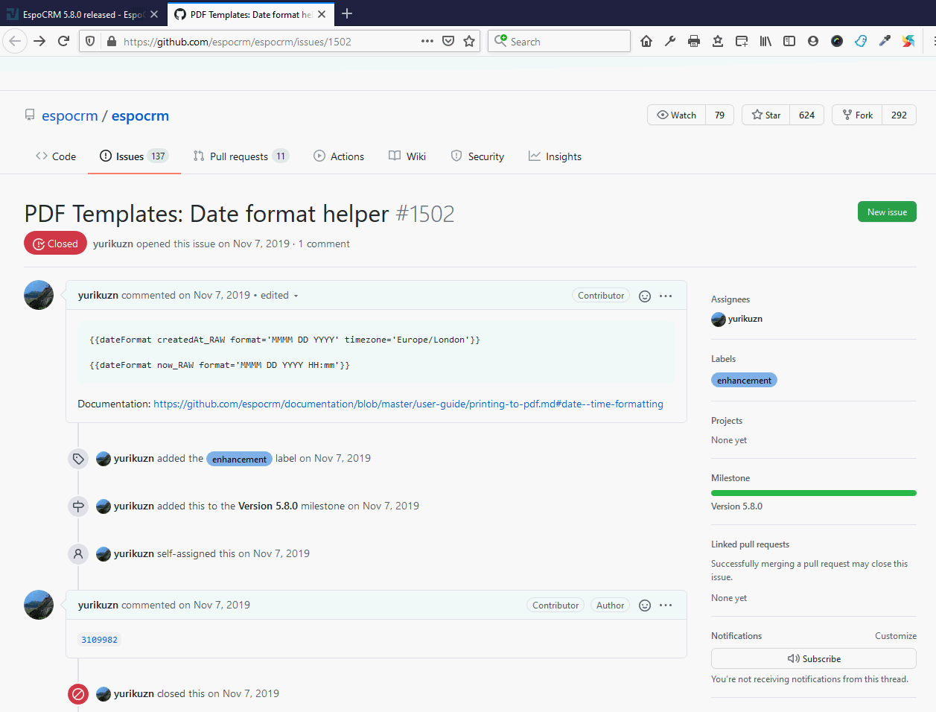Switch to the EspoCRM 5.8.0 released browser tab
Screen dimensions: 936x712
click(x=79, y=14)
